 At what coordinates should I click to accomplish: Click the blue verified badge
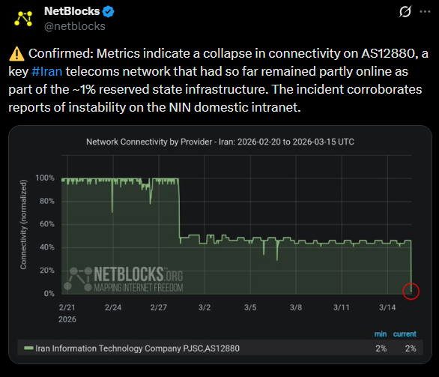tap(109, 11)
